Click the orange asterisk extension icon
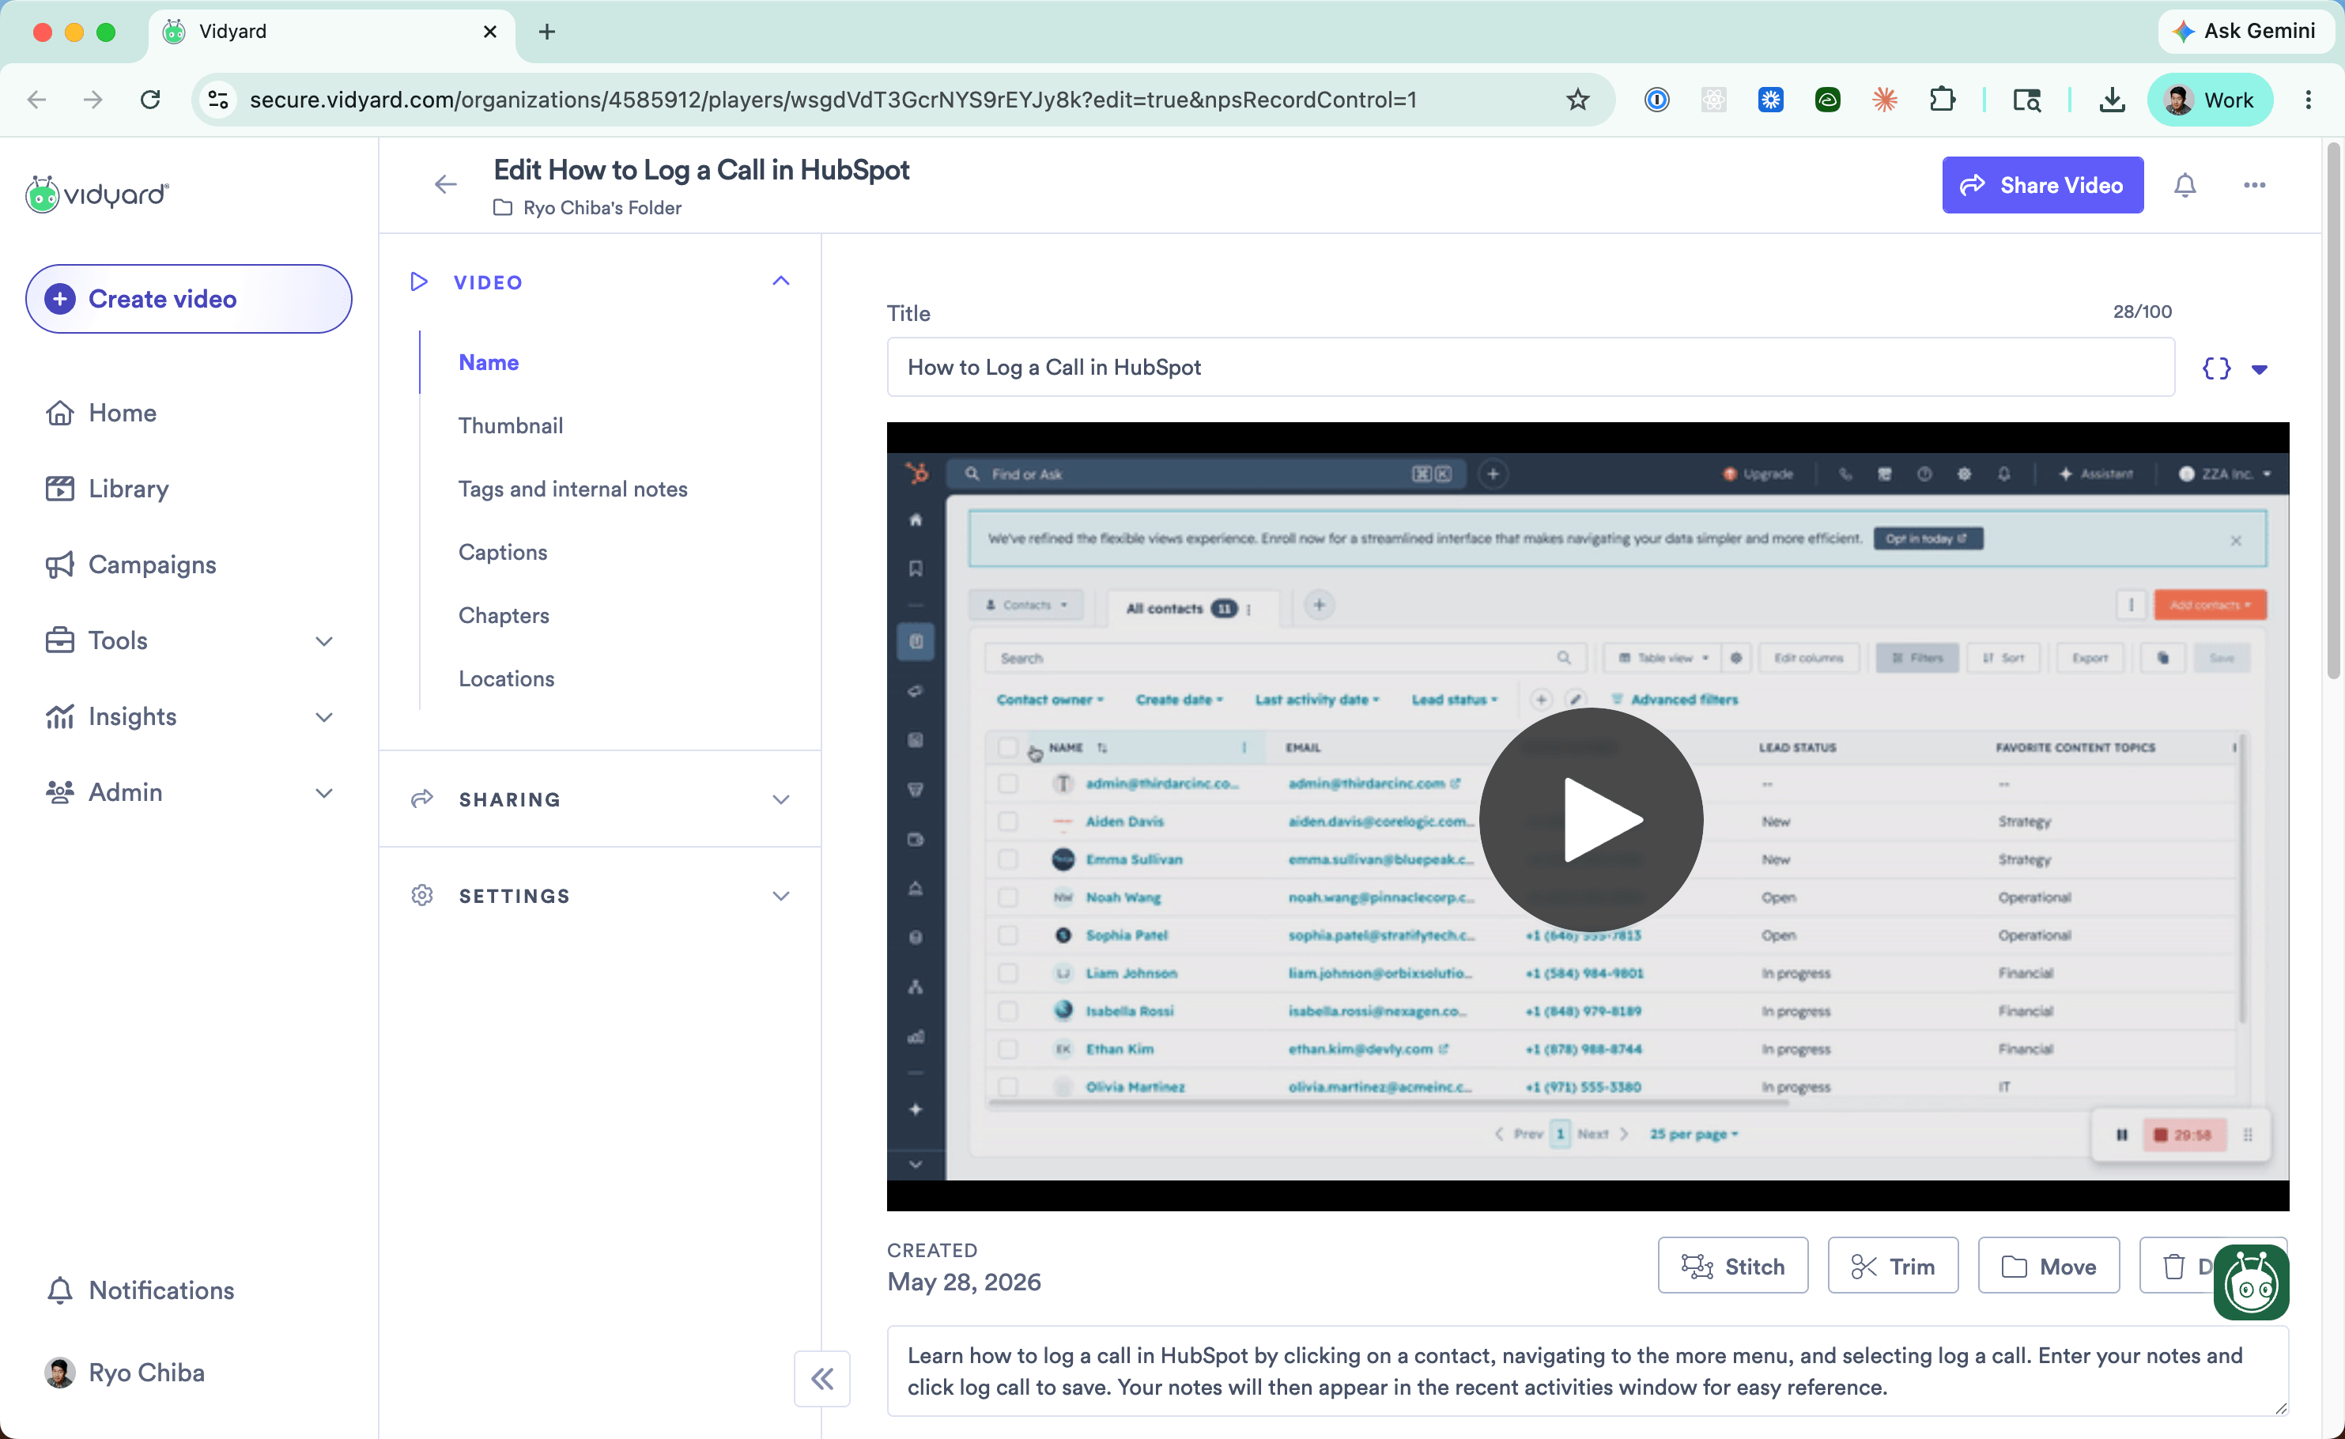Viewport: 2345px width, 1439px height. (1884, 99)
